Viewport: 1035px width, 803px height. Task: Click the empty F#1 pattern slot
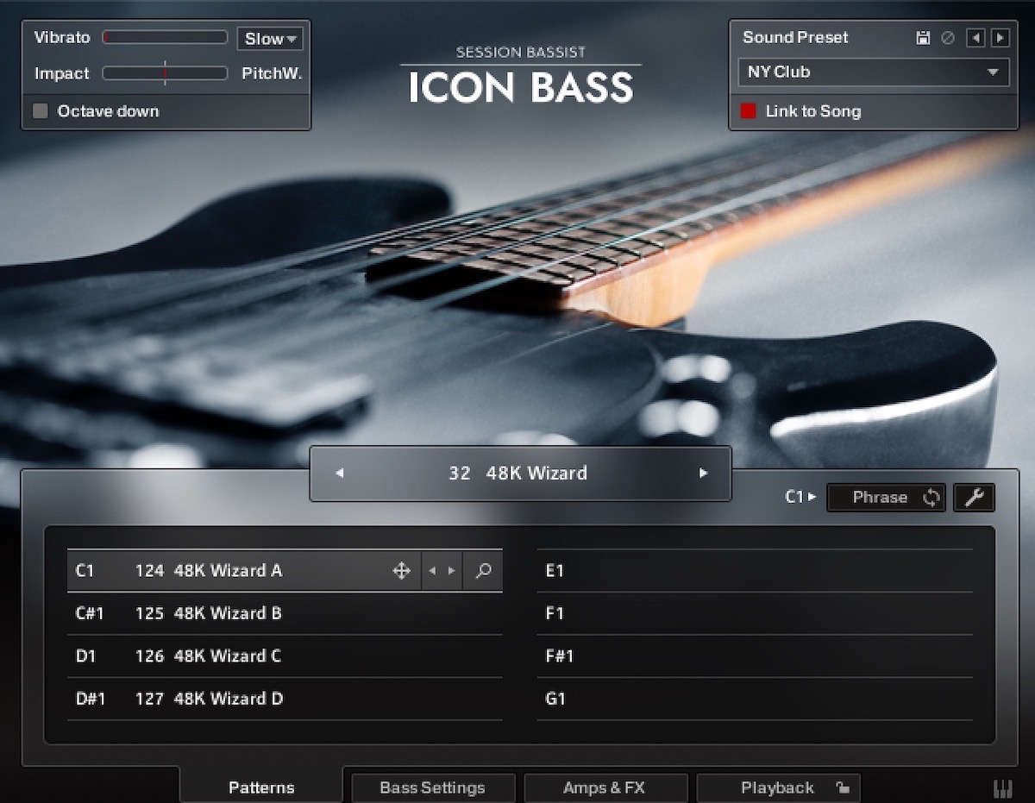[x=755, y=656]
